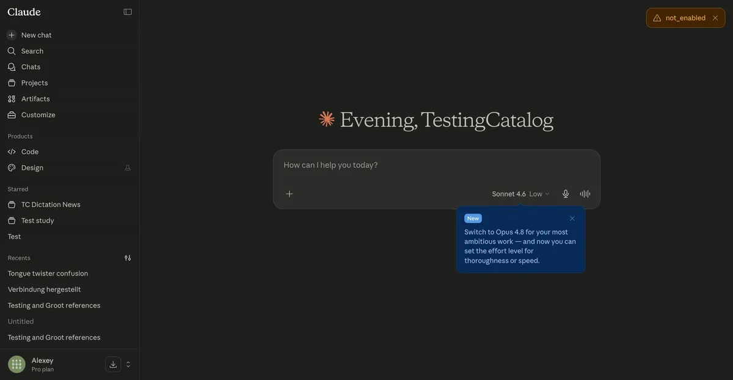733x380 pixels.
Task: Go to the Projects section
Action: tap(70, 82)
